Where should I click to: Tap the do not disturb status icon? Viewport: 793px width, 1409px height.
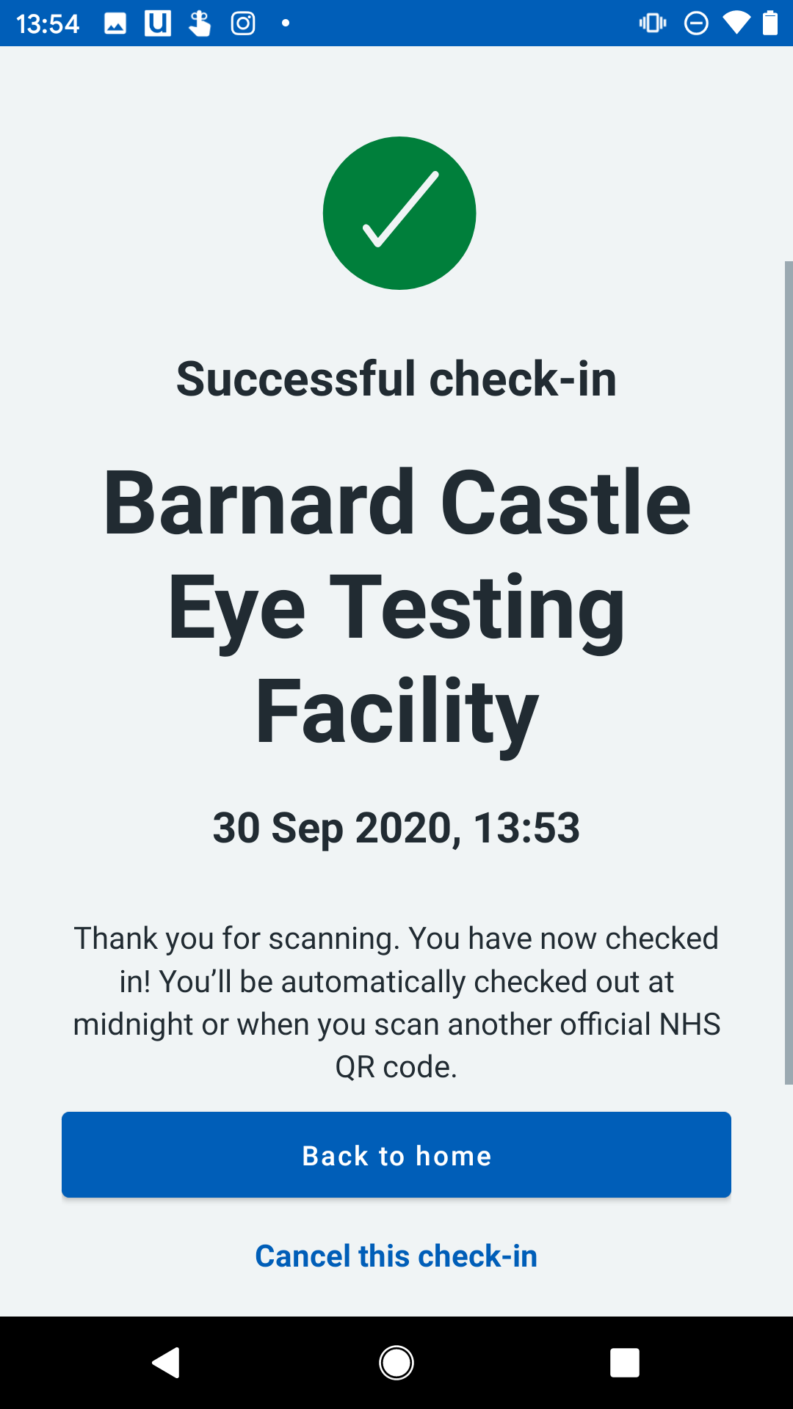[696, 23]
